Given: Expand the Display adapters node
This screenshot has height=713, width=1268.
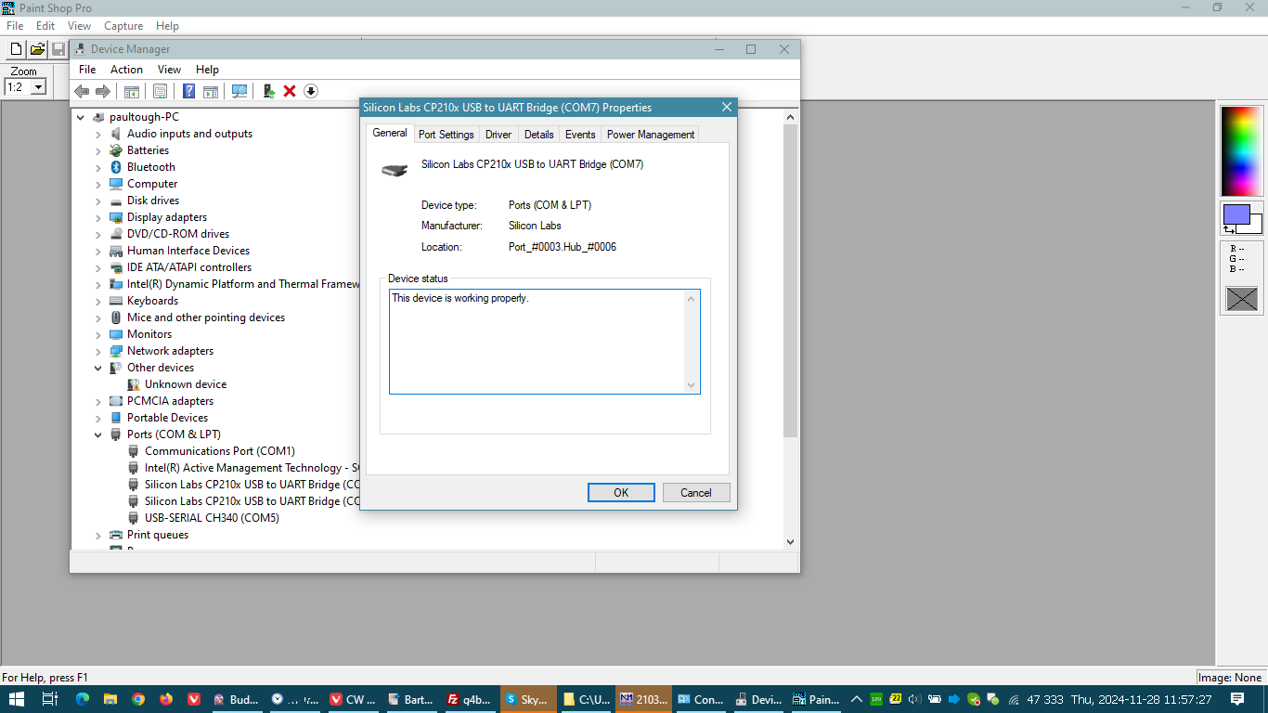Looking at the screenshot, I should click(x=98, y=217).
